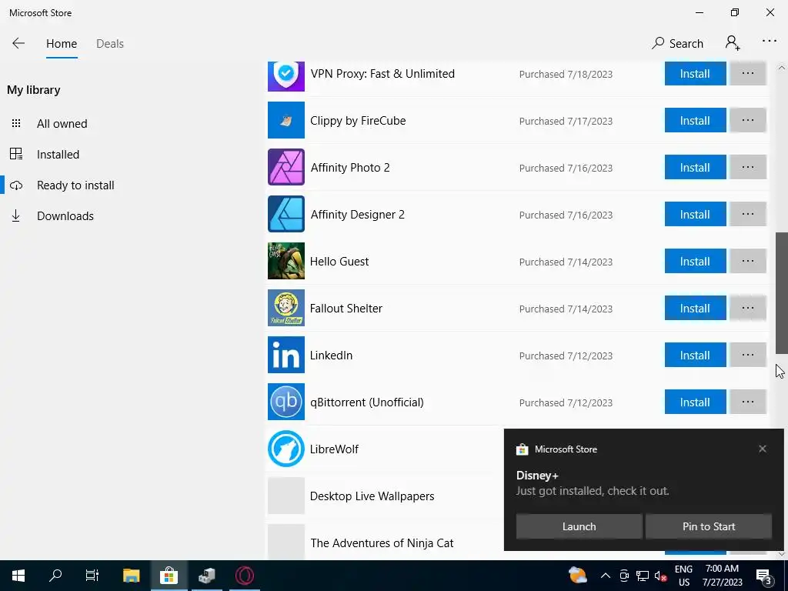
Task: Open the LibreWolf app name
Action: point(334,449)
